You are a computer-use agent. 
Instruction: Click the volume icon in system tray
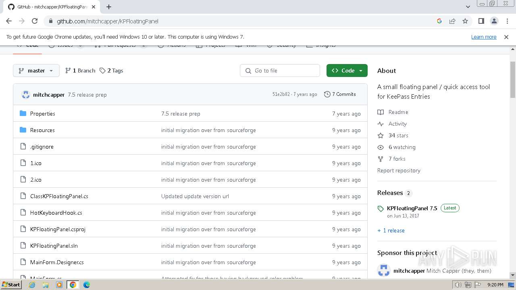[458, 285]
